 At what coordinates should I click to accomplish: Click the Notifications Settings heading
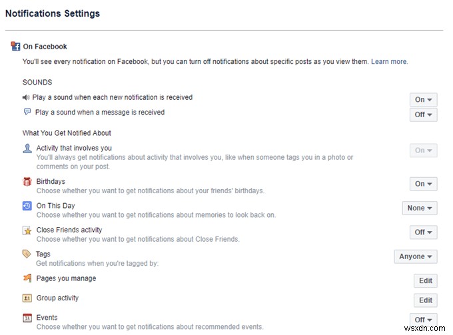pyautogui.click(x=53, y=13)
